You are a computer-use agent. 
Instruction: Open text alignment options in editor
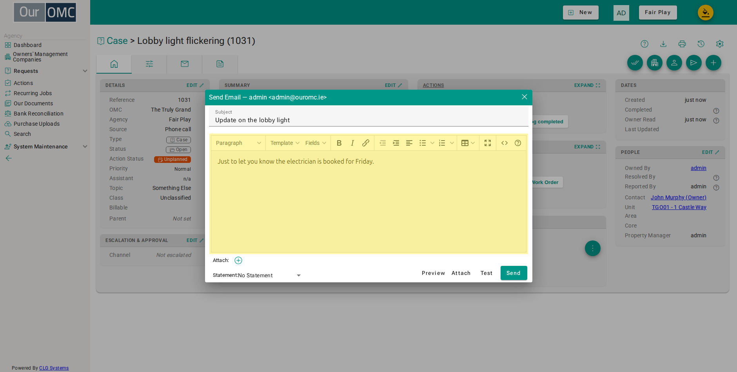coord(409,143)
